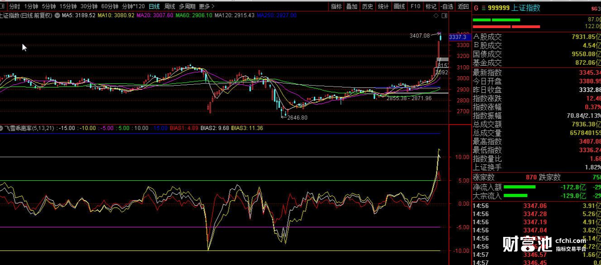Click the MA60: 2906.10 label
This screenshot has width=601, height=265.
pos(194,15)
